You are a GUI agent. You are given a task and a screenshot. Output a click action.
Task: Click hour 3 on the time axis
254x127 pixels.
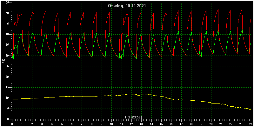(42, 124)
